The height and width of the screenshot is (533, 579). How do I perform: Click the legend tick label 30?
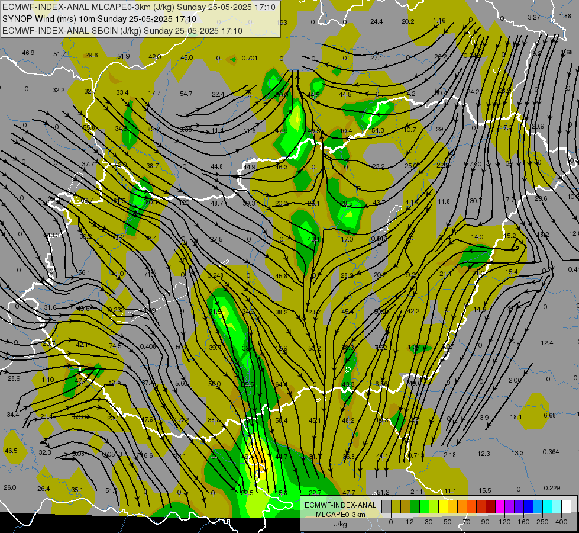(x=428, y=522)
